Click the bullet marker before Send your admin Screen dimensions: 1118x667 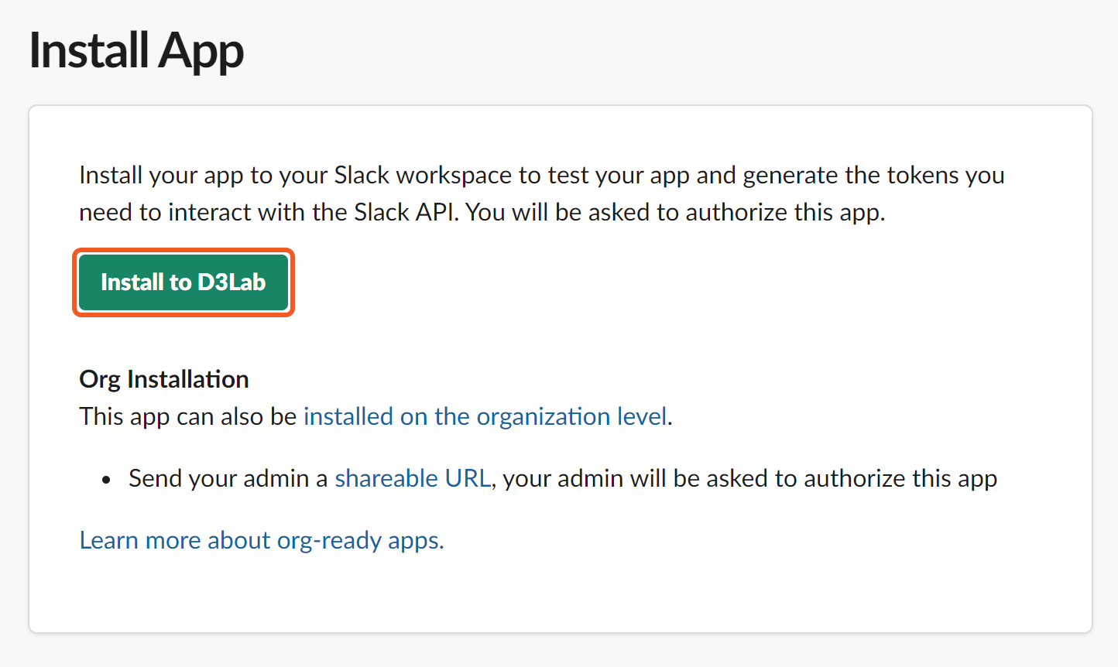tap(107, 481)
